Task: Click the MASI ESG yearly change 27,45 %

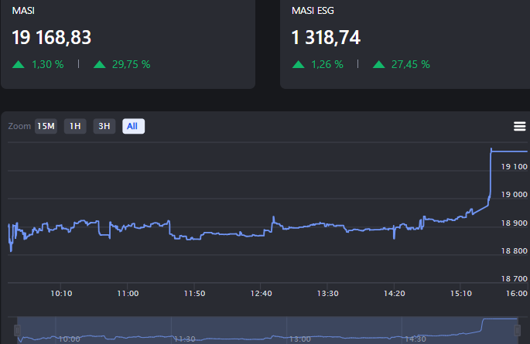Action: click(411, 64)
